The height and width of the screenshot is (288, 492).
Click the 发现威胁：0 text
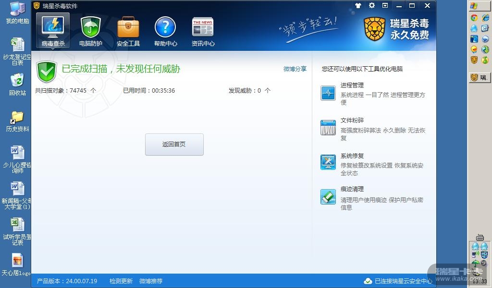pos(249,91)
